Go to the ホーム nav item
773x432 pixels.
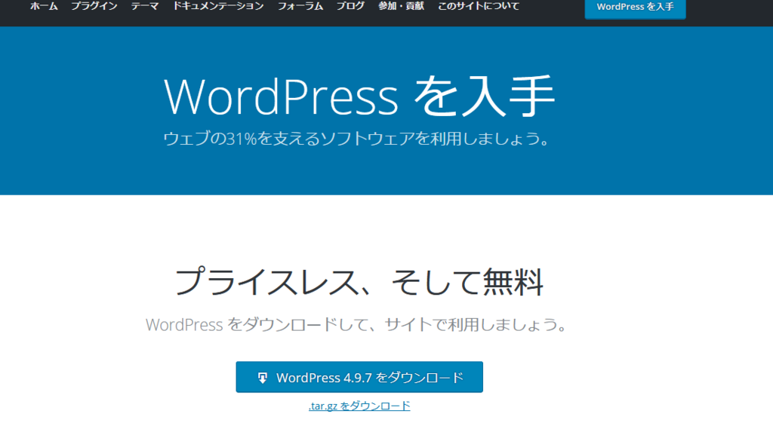44,6
